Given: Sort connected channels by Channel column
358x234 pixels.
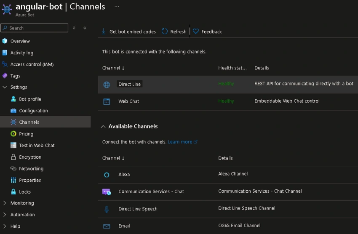Looking at the screenshot, I should 113,68.
